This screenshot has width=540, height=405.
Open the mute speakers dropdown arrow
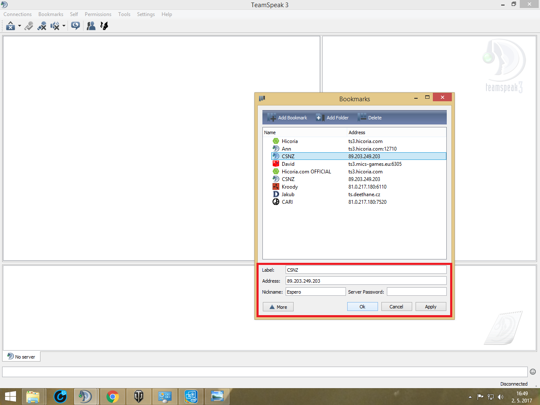tap(64, 26)
